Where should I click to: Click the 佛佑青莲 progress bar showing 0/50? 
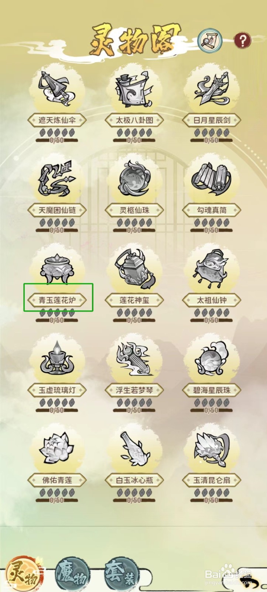[57, 500]
